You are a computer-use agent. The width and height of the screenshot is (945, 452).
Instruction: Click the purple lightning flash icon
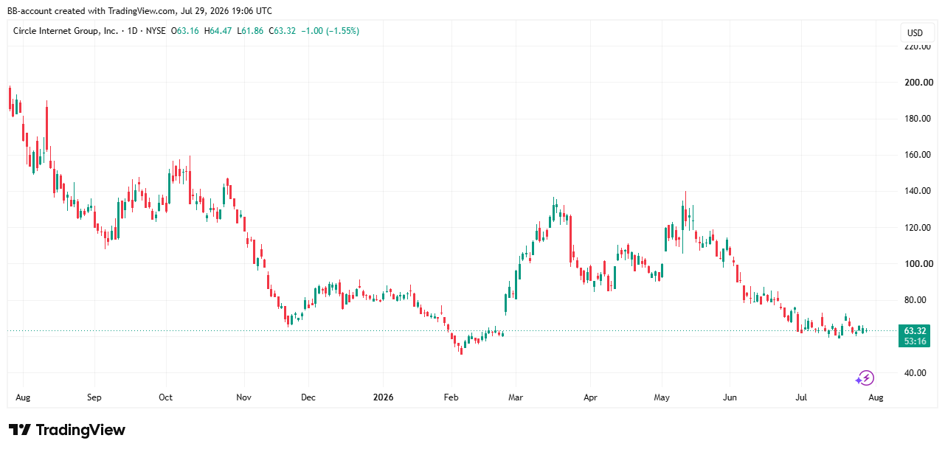click(x=865, y=378)
